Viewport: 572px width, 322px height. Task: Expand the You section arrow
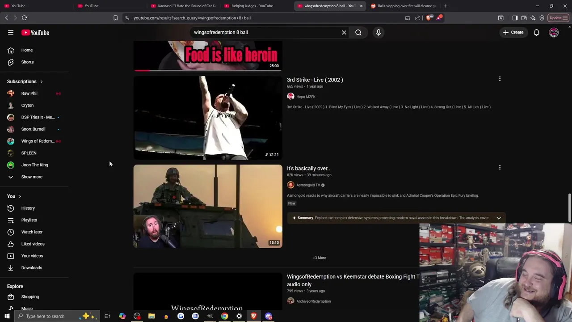pyautogui.click(x=20, y=196)
